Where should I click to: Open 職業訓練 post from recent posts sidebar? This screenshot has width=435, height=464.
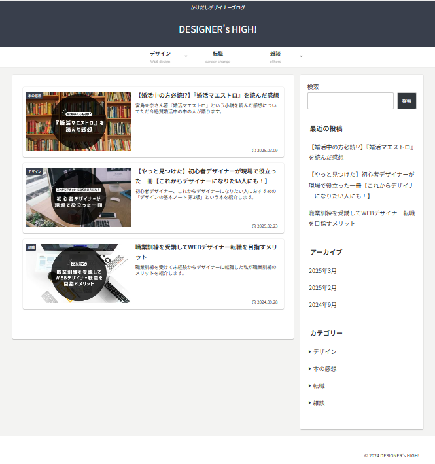(360, 219)
